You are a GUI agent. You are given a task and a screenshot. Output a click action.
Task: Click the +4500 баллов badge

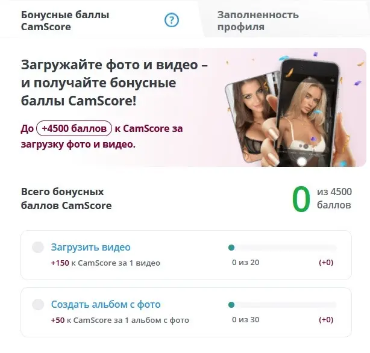tap(74, 128)
